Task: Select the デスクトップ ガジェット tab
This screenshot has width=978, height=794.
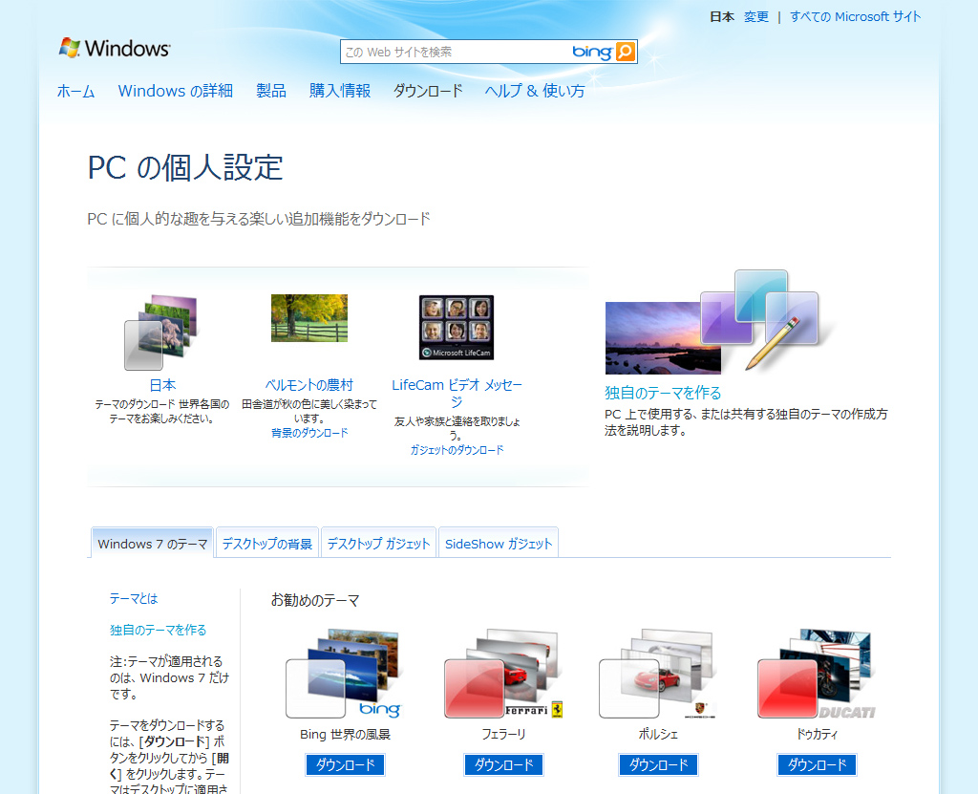Action: (x=380, y=542)
